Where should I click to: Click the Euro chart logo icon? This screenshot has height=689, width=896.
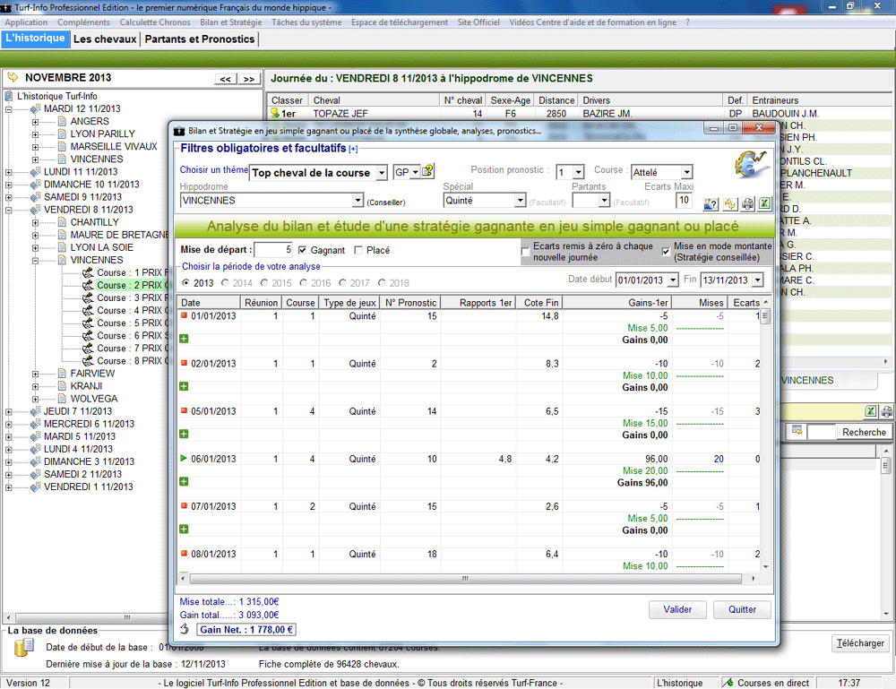coord(751,164)
